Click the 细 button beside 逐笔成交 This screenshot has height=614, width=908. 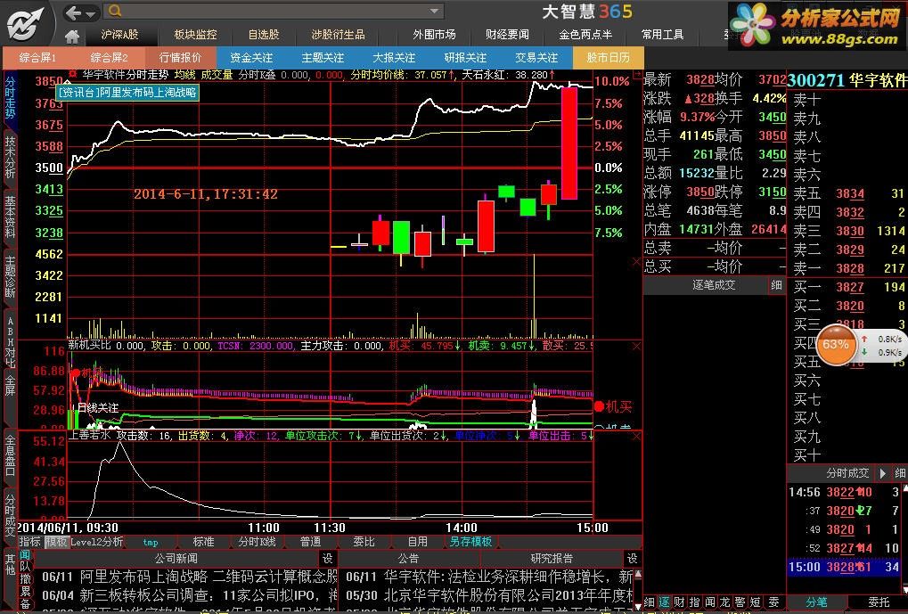point(776,285)
